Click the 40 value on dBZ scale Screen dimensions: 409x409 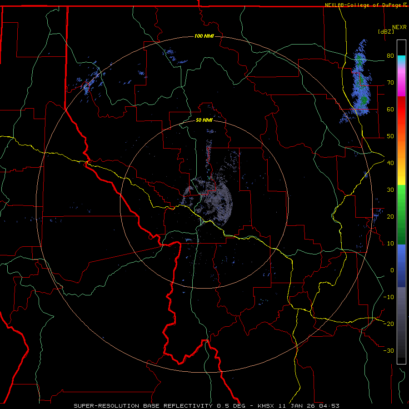tap(390, 163)
